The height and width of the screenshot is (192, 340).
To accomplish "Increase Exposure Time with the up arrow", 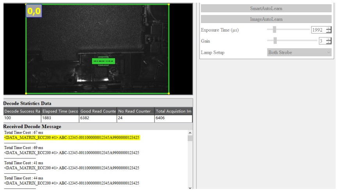I will pos(329,28).
